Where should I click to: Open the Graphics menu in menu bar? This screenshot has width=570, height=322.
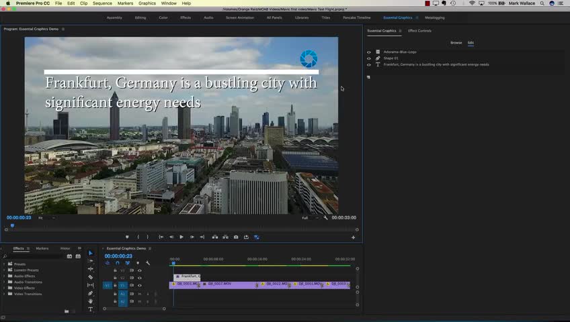tap(147, 3)
